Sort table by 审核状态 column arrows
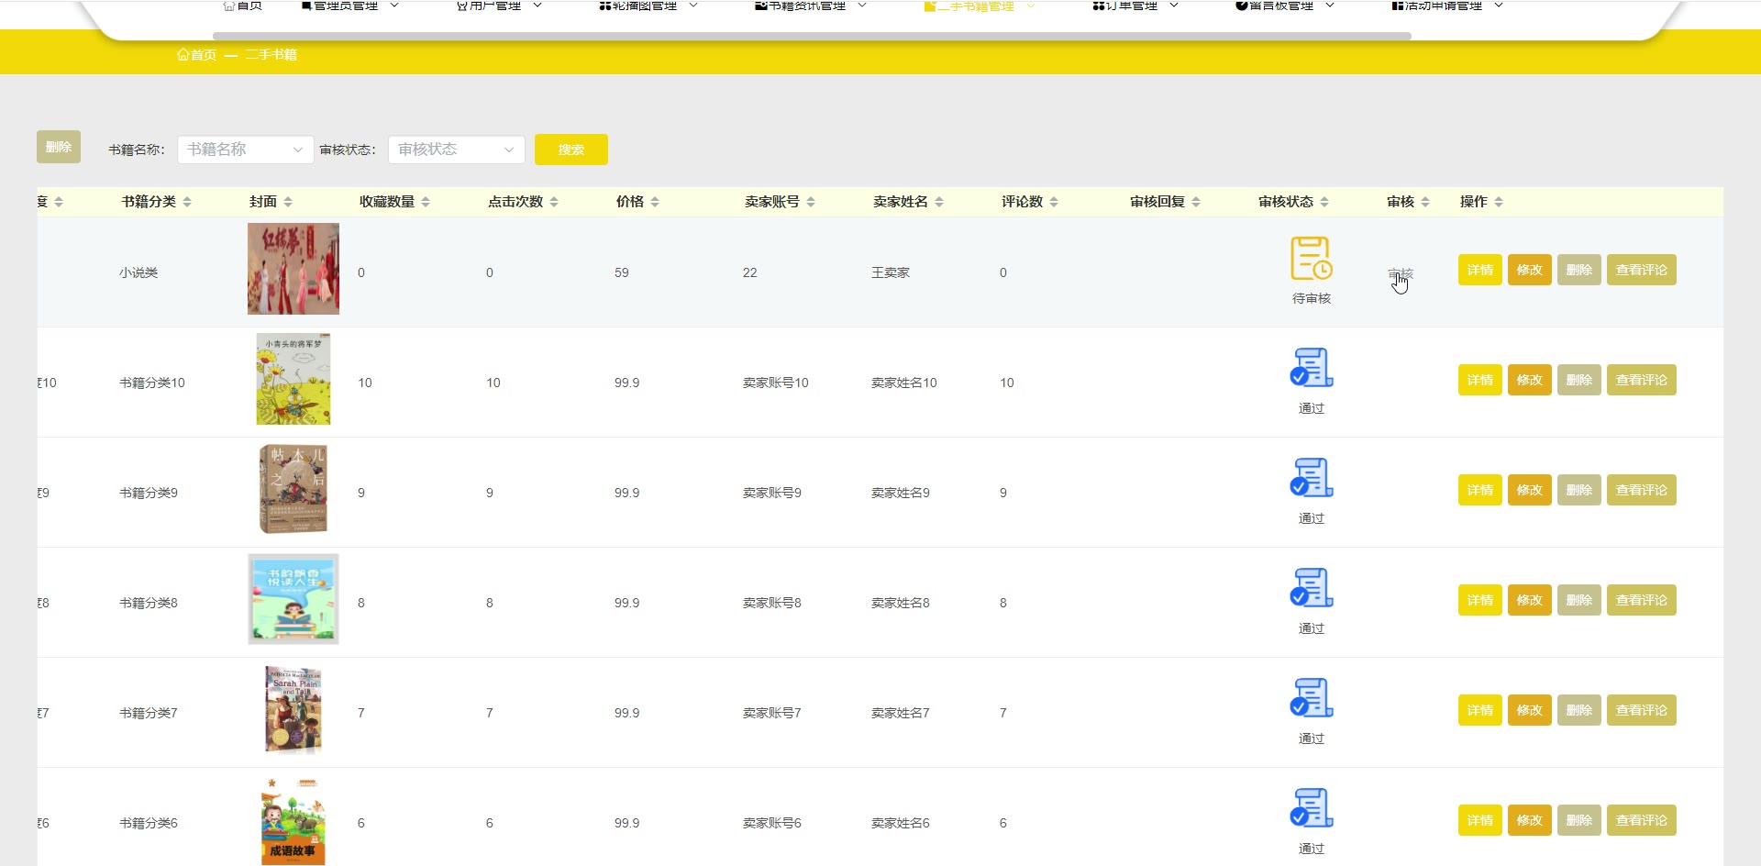The height and width of the screenshot is (866, 1761). [x=1324, y=202]
